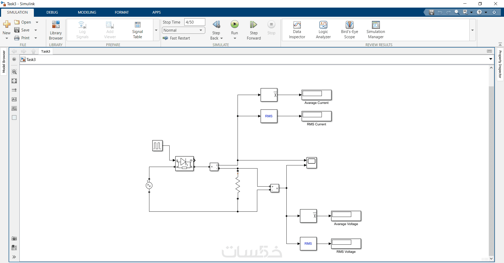Navigate forward in the model hierarchy

(x=24, y=51)
